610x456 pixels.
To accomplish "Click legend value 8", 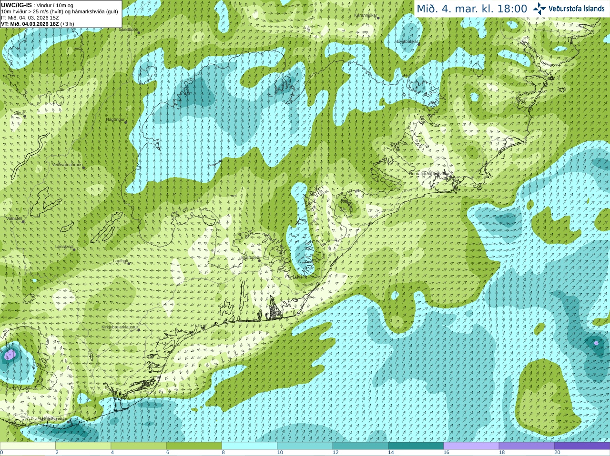I will click(x=223, y=453).
